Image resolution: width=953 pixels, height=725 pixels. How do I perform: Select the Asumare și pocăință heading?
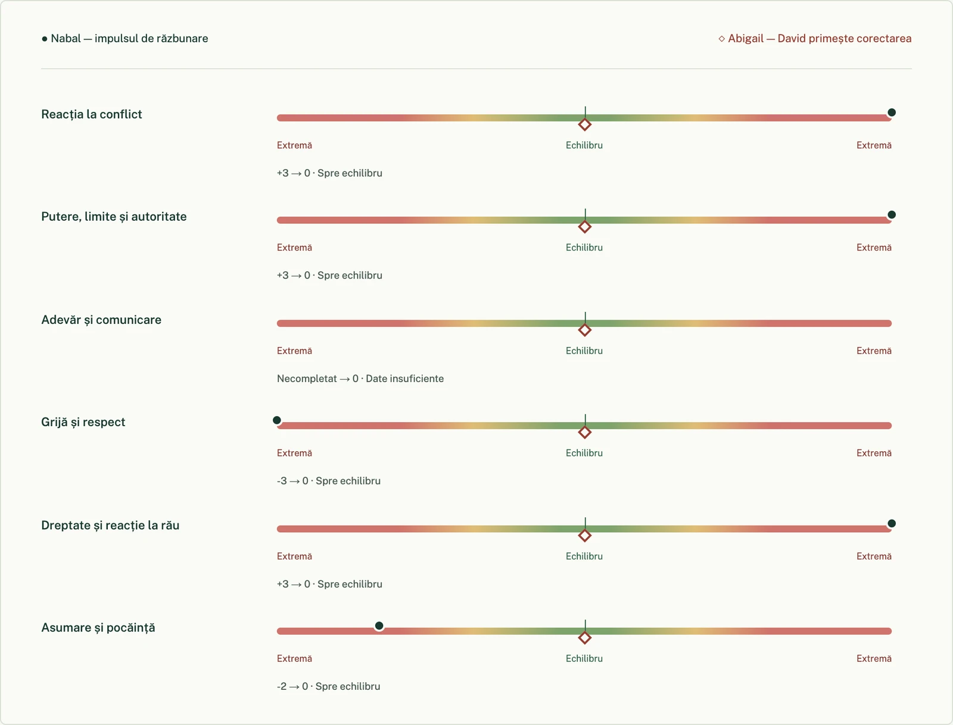[x=98, y=628]
